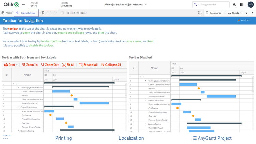Open the Print dropdown in Gantt toolbar
The width and height of the screenshot is (256, 144).
(11, 65)
